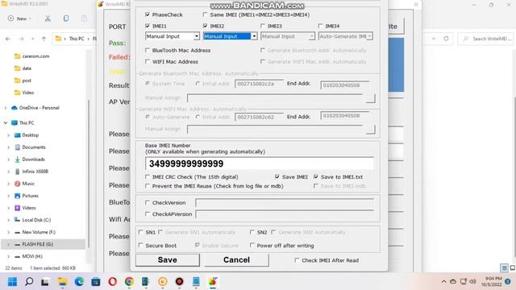Screen dimensions: 516x290
Task: Enable SN2 checkbox
Action: (x=252, y=232)
